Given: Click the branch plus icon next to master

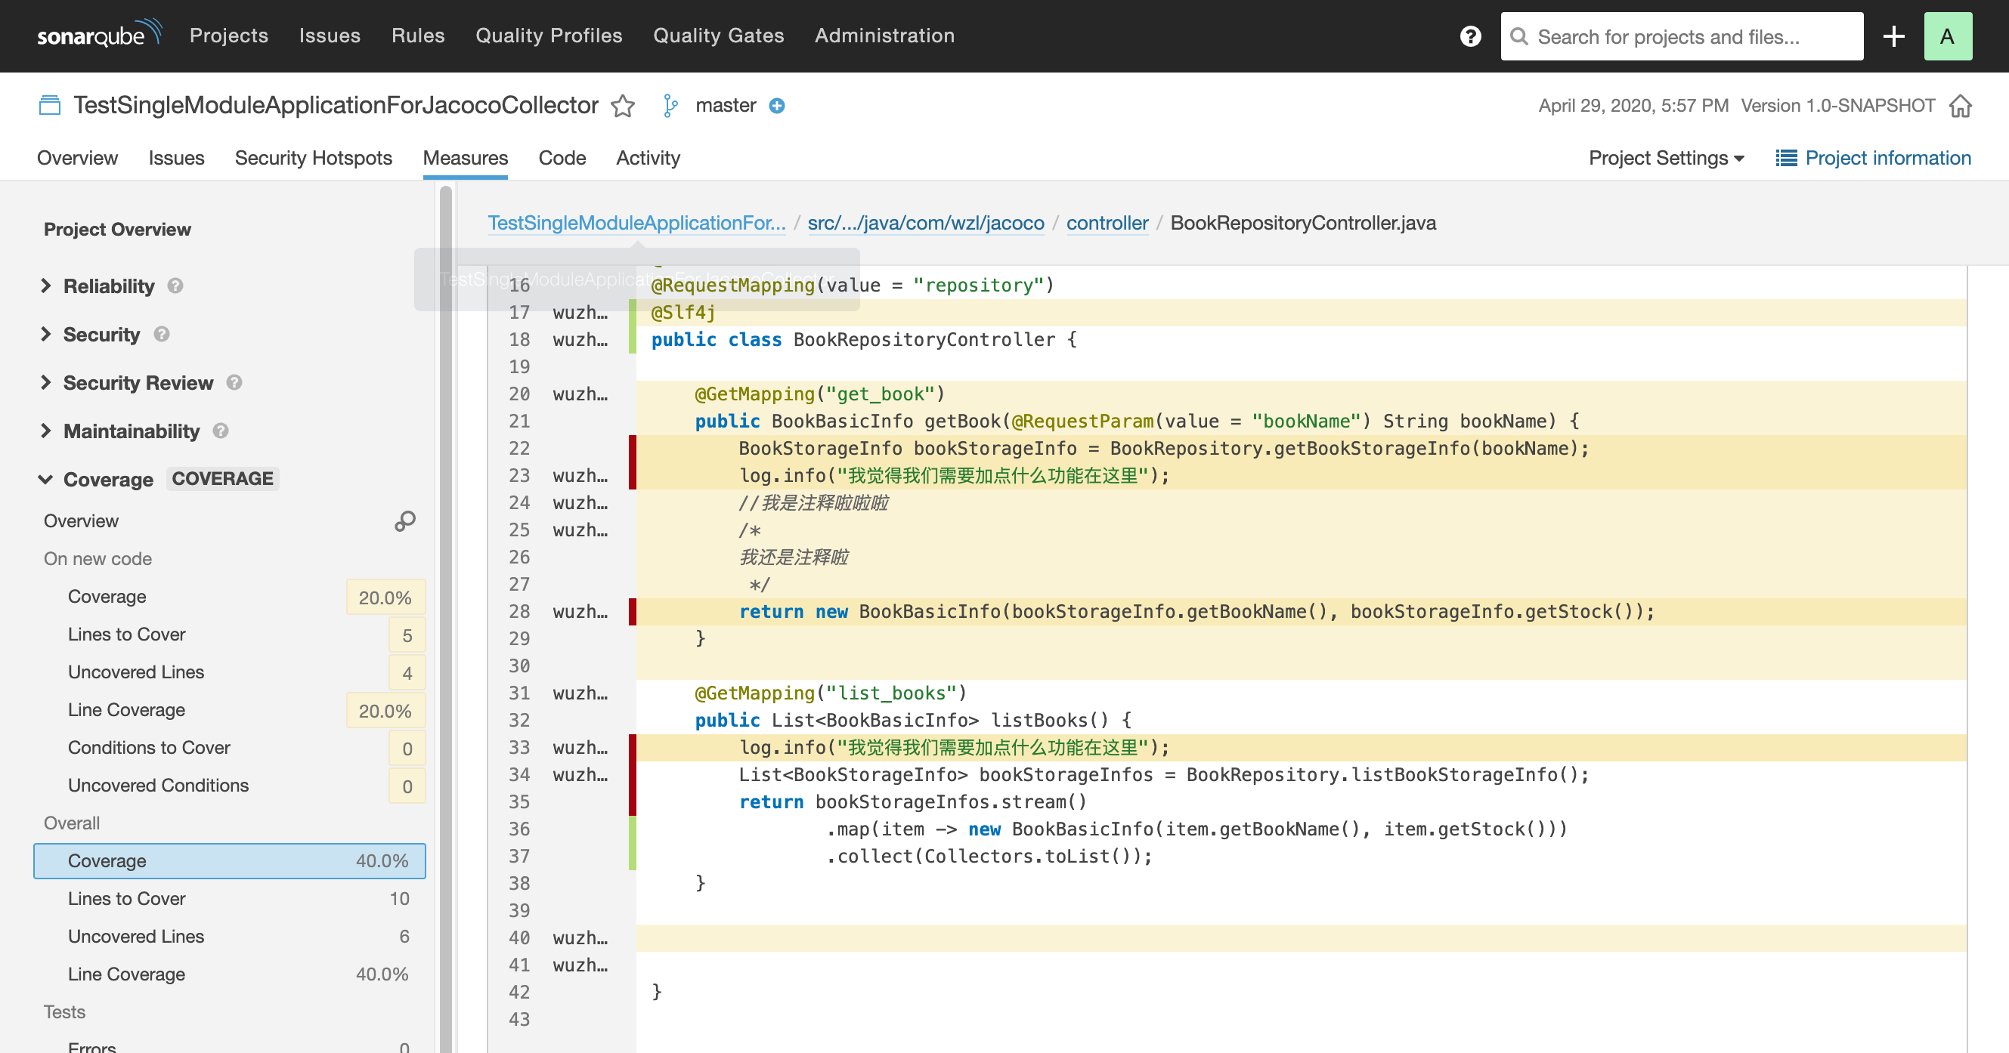Looking at the screenshot, I should click(x=776, y=105).
